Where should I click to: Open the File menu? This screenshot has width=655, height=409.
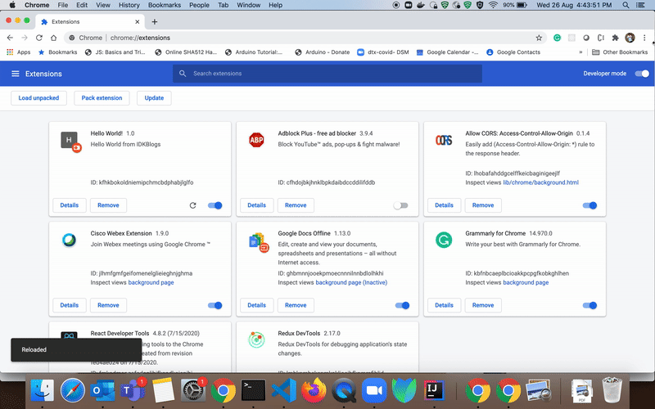[x=63, y=5]
